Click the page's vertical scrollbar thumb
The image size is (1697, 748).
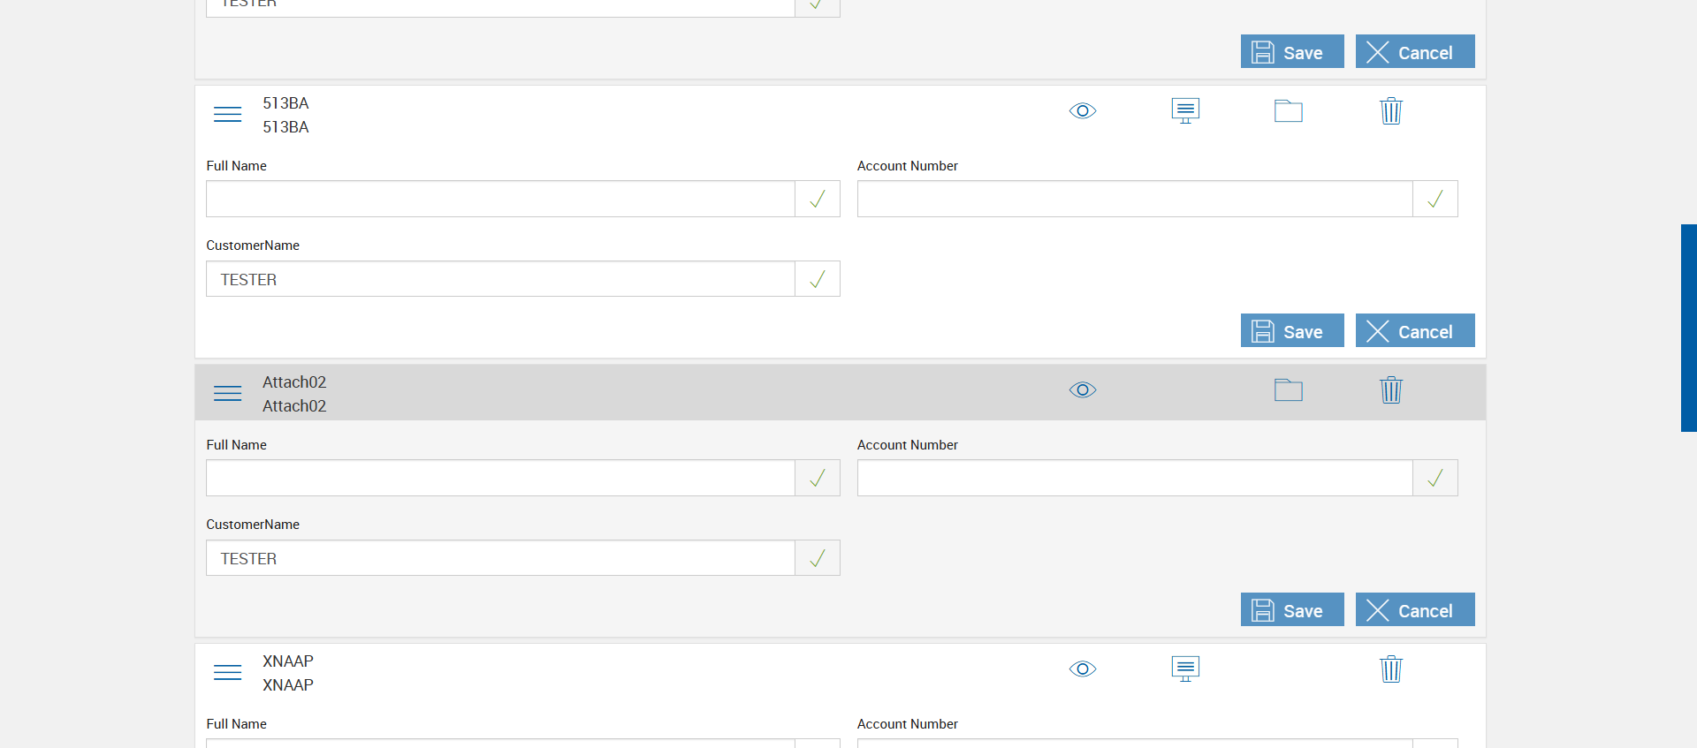click(1688, 327)
